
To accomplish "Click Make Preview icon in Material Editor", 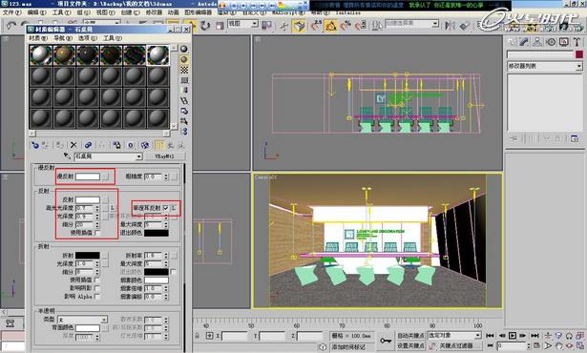I will coord(184,101).
